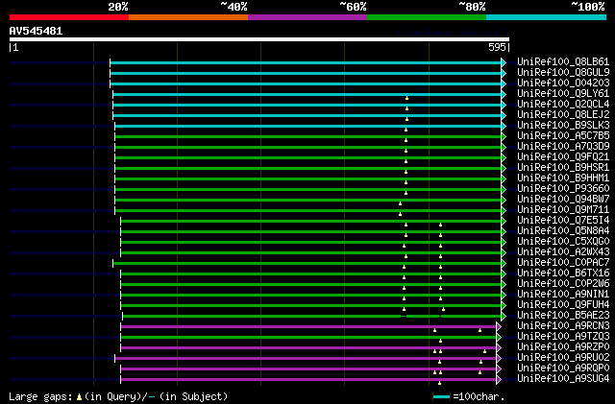This screenshot has height=404, width=615.
Task: Click the cyan alignment bar for Q8GUL9
Action: [306, 73]
